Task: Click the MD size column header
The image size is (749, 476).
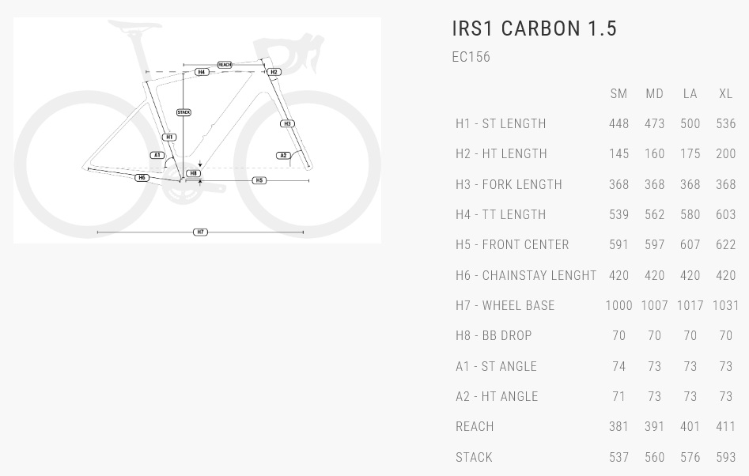Action: coord(654,94)
